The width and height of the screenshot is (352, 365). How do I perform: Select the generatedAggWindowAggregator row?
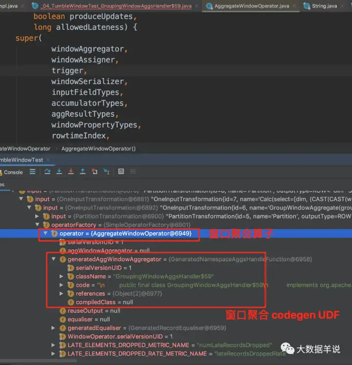[176, 259]
